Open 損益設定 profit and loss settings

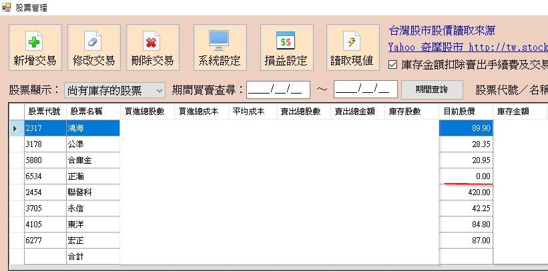coord(286,47)
